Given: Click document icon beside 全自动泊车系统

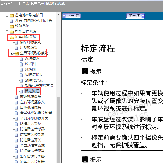Looking at the screenshot, I should point(16,146).
